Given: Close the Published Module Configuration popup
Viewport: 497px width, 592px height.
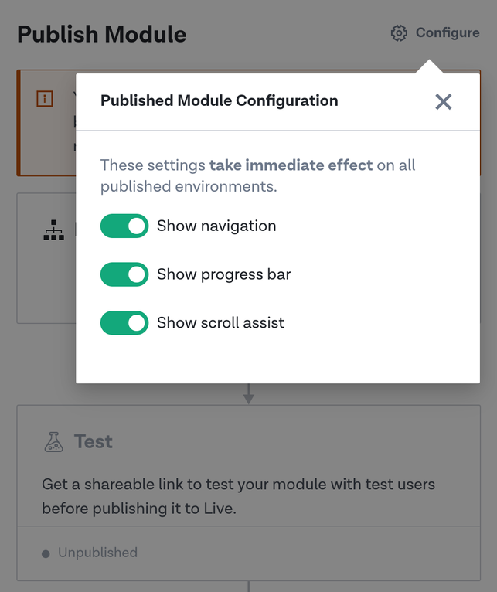Looking at the screenshot, I should 444,101.
